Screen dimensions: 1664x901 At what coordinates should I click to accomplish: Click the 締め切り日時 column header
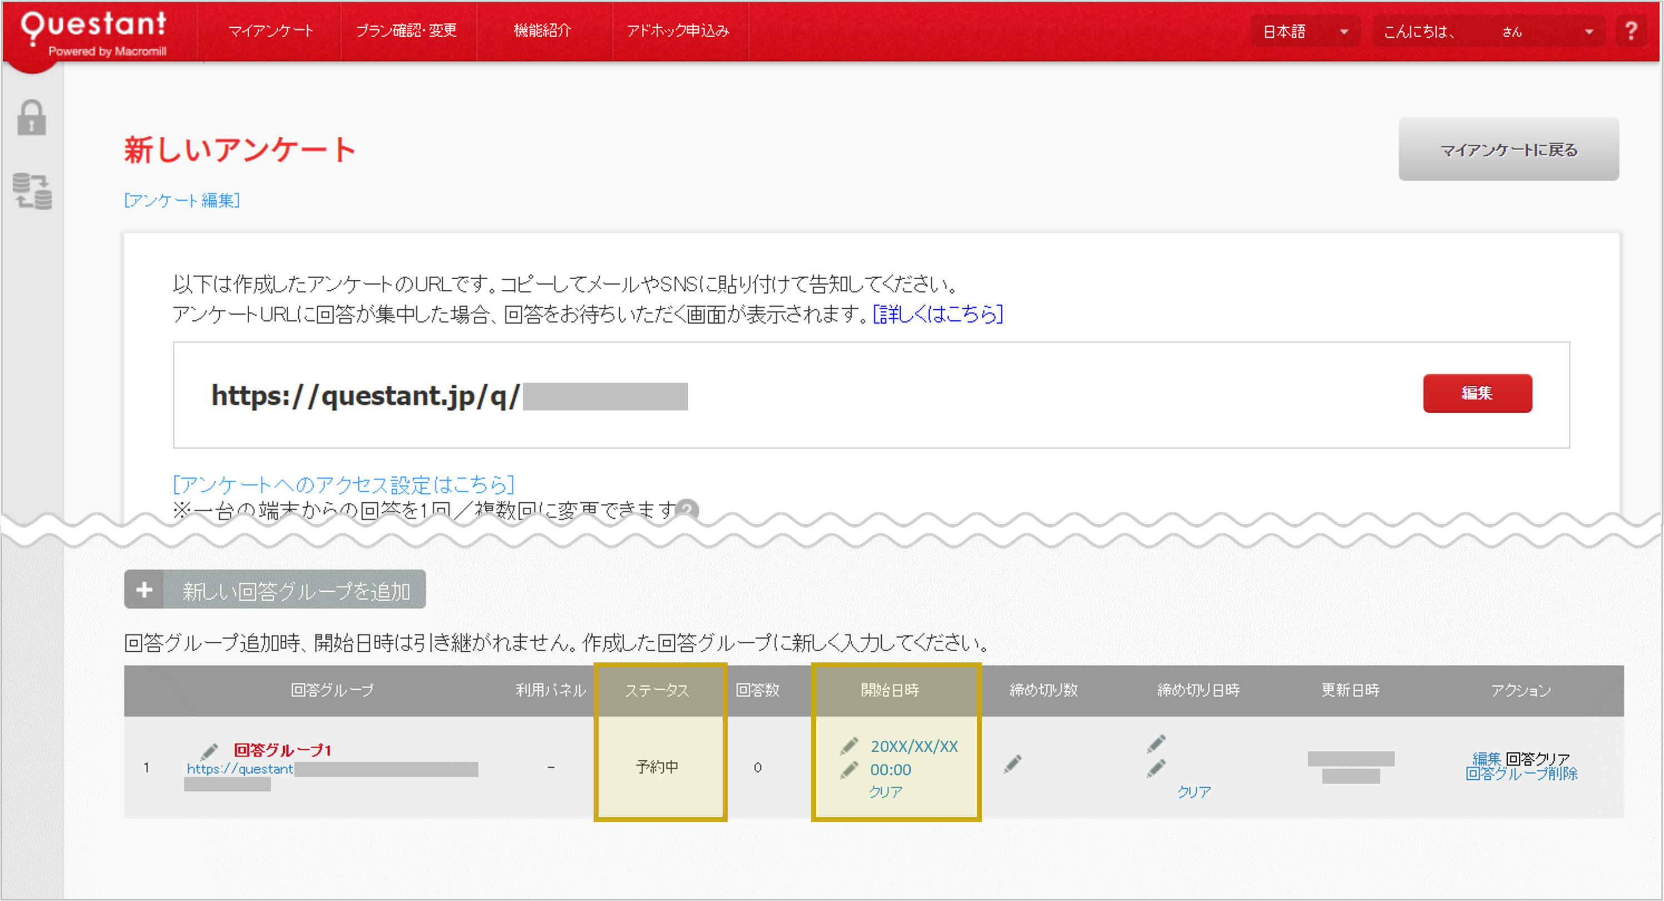pos(1198,690)
